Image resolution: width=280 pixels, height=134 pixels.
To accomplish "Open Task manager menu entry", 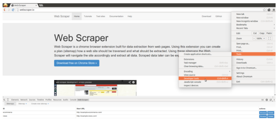I will [205, 63].
